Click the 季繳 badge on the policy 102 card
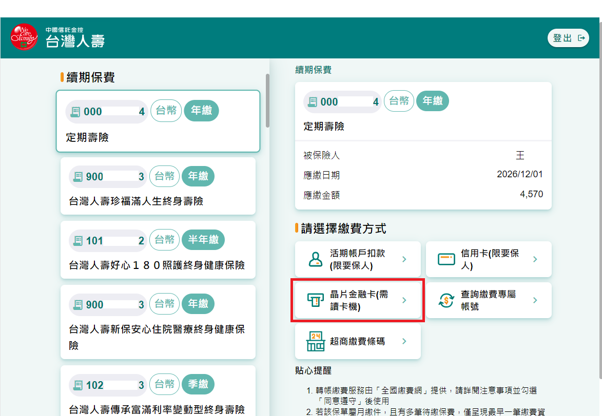 (198, 384)
